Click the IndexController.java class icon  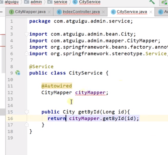pyautogui.click(x=59, y=12)
